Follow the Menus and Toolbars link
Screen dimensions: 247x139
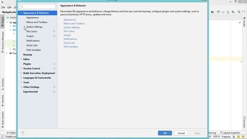(74, 24)
